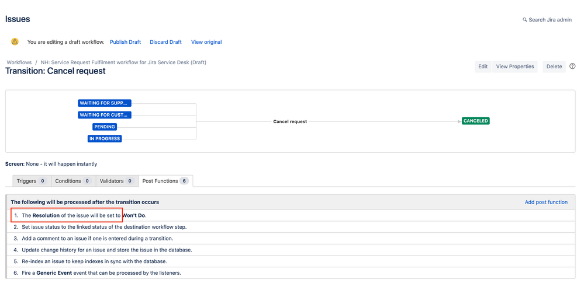Click the search magnifier icon
The width and height of the screenshot is (584, 297).
coord(525,20)
